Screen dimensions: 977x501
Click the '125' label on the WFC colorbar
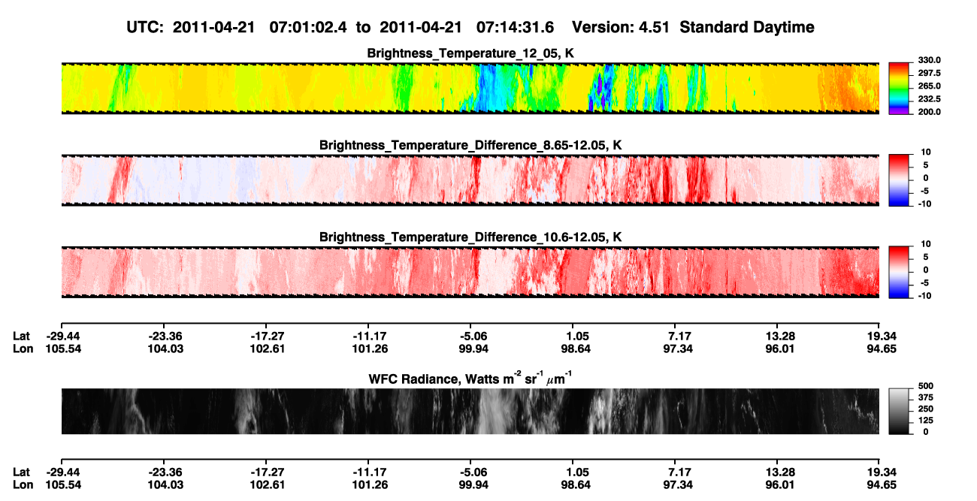(924, 421)
